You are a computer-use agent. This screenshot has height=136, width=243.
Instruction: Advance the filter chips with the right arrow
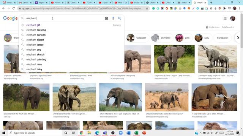[x=238, y=38]
